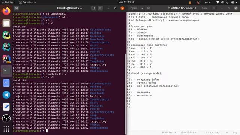Click the '- - отключить' line in the editor
240x135 pixels.
point(141,95)
